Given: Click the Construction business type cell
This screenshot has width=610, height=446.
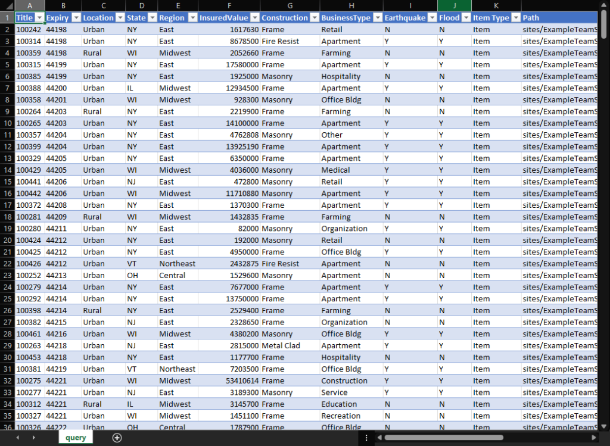Looking at the screenshot, I should tap(351, 380).
